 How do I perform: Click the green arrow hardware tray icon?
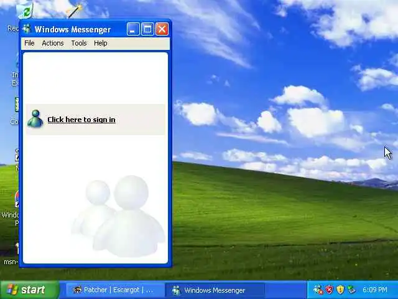point(351,290)
